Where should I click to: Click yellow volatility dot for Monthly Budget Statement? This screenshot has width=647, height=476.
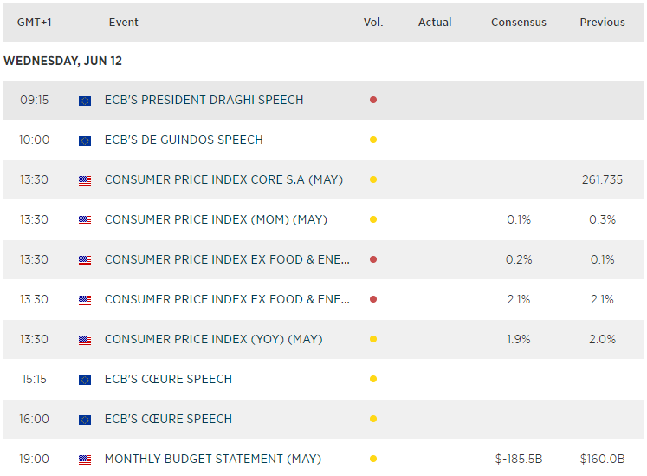coord(373,460)
